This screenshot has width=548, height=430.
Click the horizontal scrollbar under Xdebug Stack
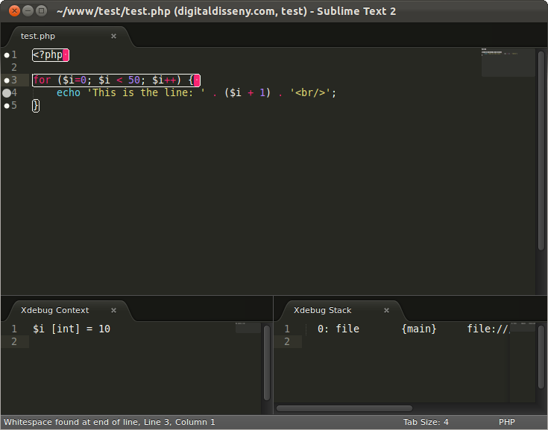pos(344,408)
